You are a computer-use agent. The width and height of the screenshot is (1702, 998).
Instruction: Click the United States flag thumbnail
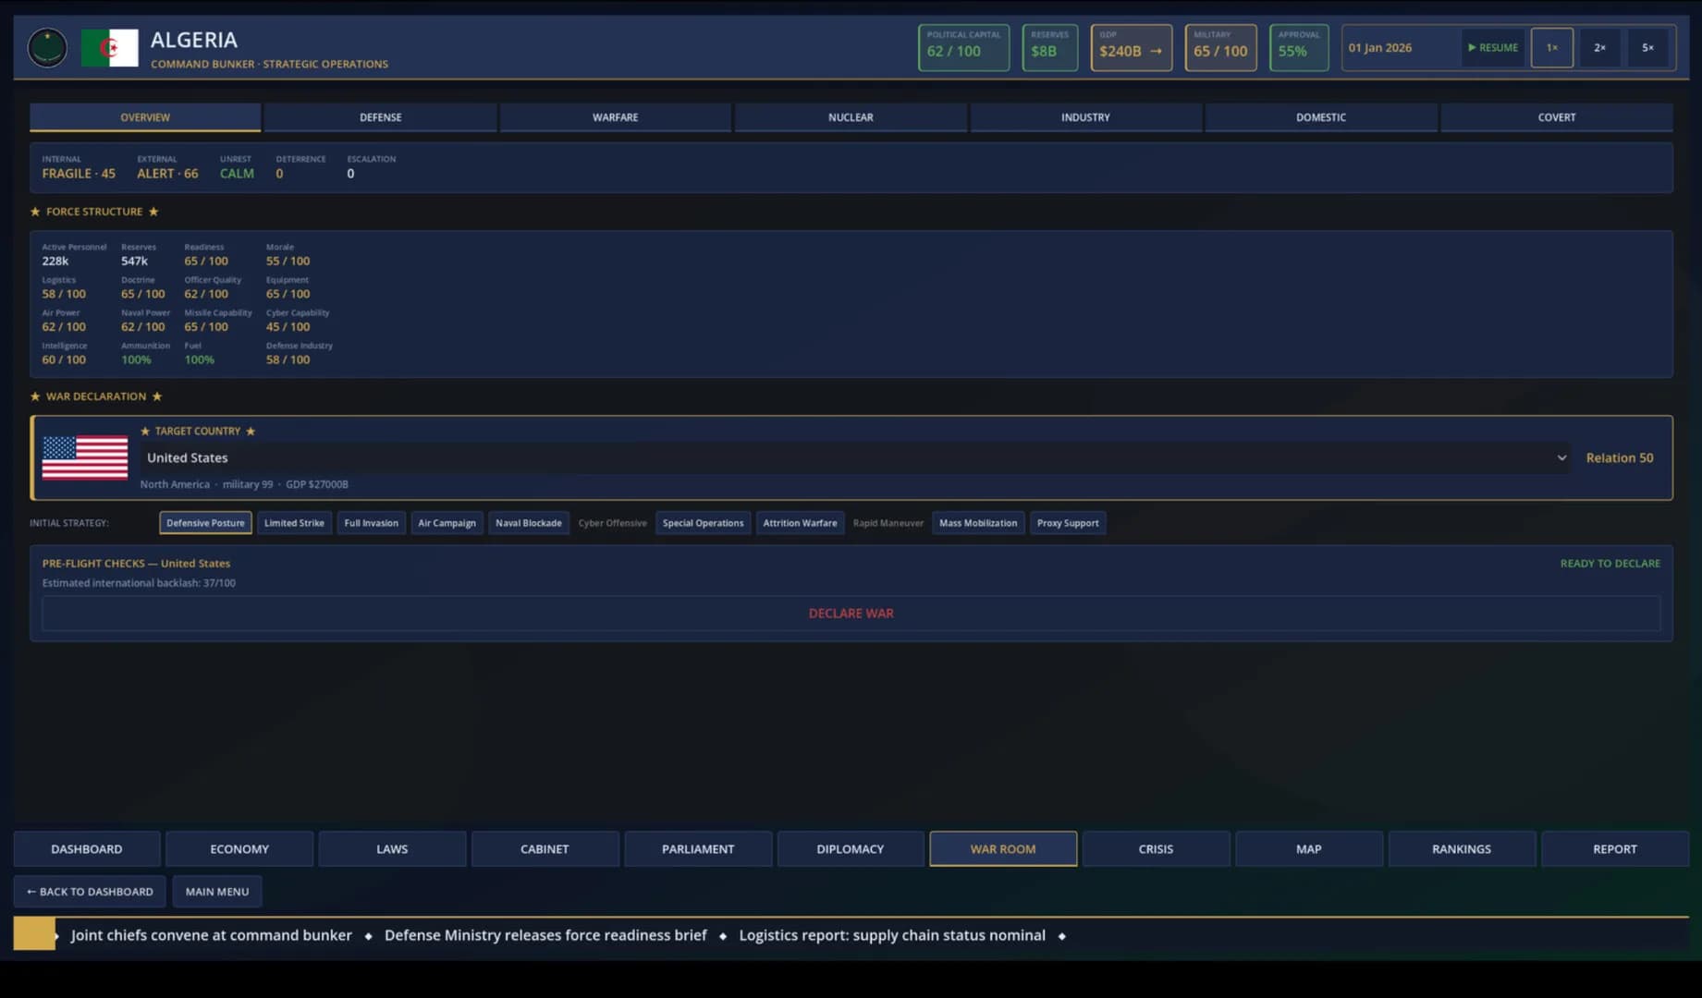pyautogui.click(x=85, y=458)
